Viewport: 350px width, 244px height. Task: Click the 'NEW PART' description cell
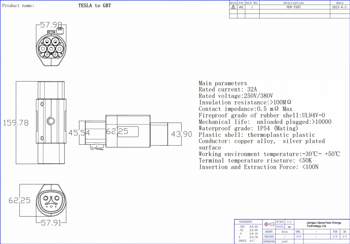coord(293,7)
